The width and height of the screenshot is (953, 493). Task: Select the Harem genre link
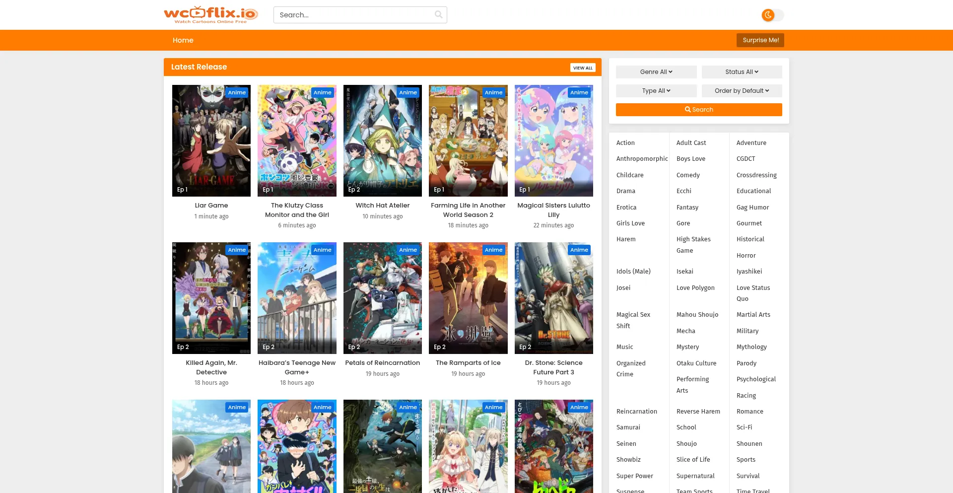pos(625,239)
